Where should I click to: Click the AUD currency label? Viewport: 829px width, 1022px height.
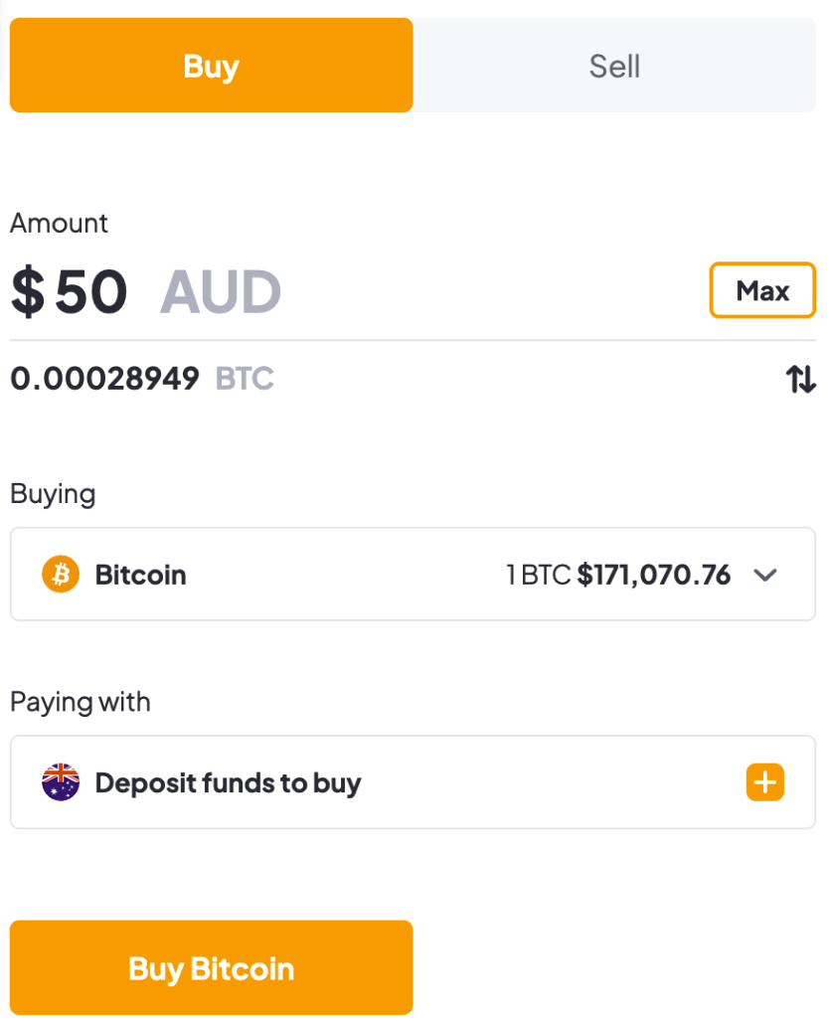click(x=220, y=290)
